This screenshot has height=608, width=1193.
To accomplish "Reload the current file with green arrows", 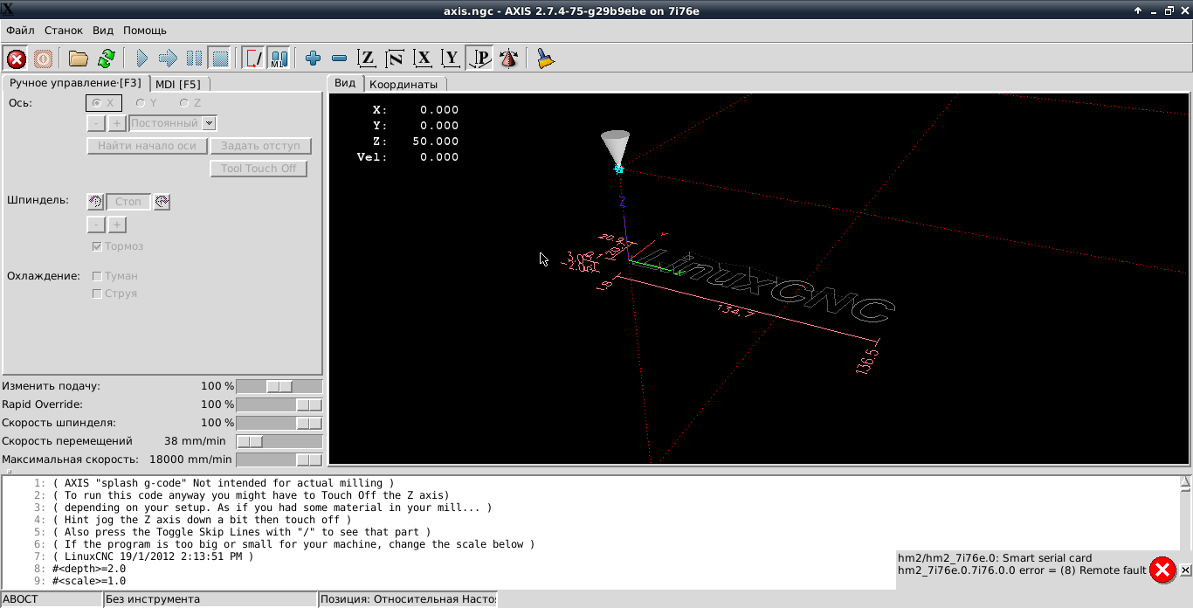I will tap(106, 59).
